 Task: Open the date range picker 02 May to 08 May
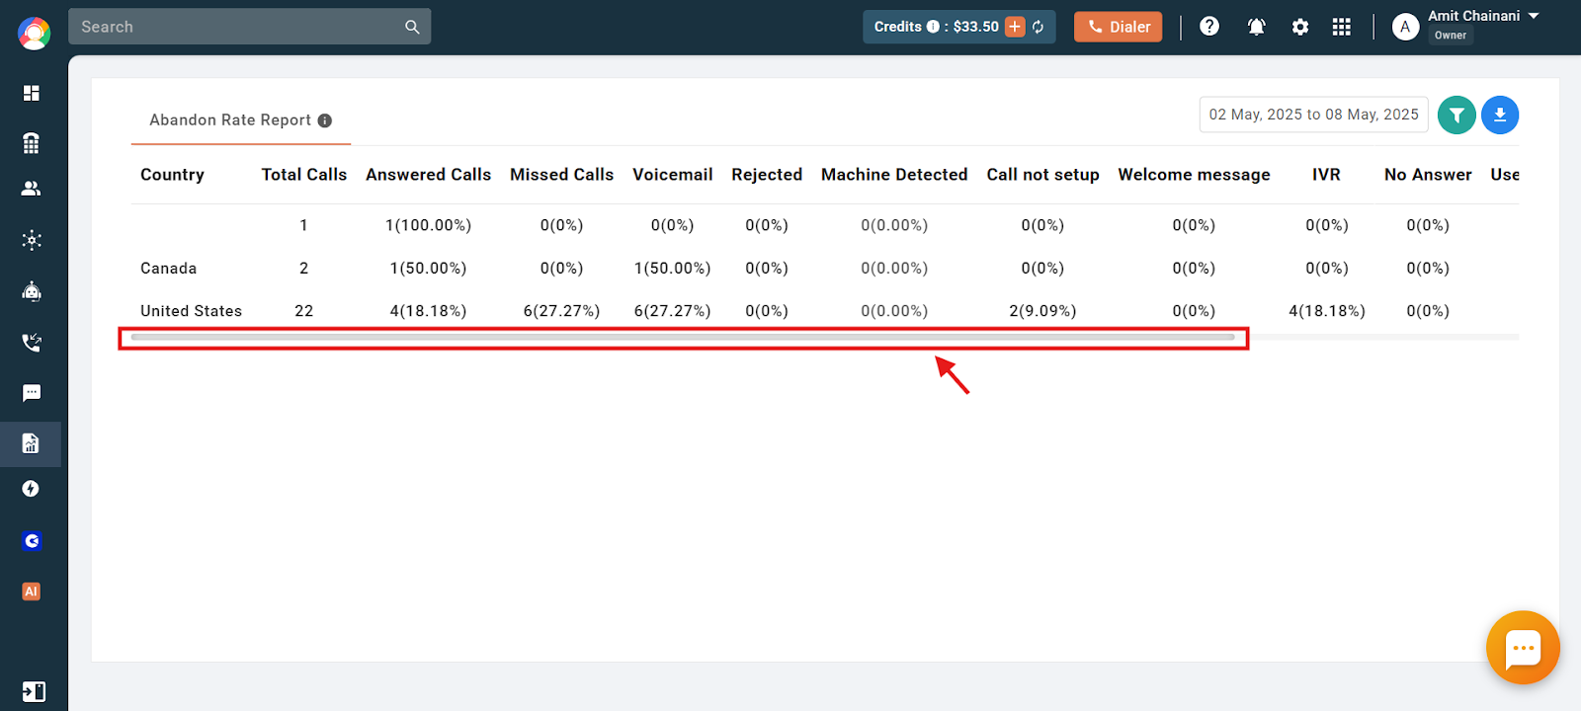1313,115
